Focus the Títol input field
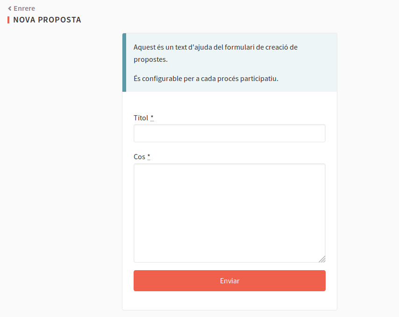The image size is (399, 317). [x=229, y=133]
